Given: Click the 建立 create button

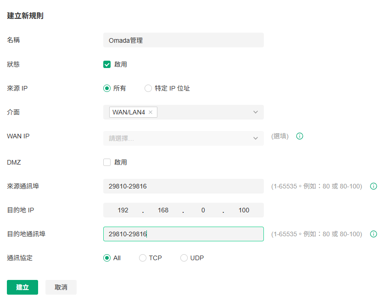Looking at the screenshot, I should (x=22, y=287).
